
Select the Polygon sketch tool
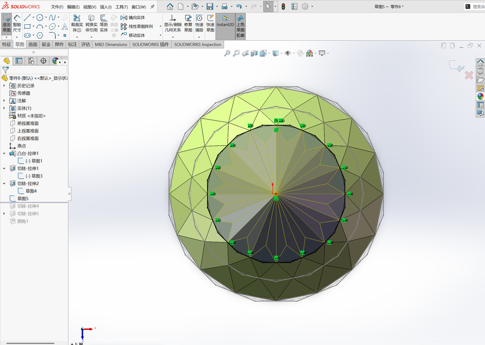click(40, 35)
